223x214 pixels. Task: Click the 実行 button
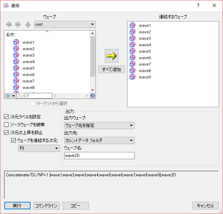tap(17, 206)
